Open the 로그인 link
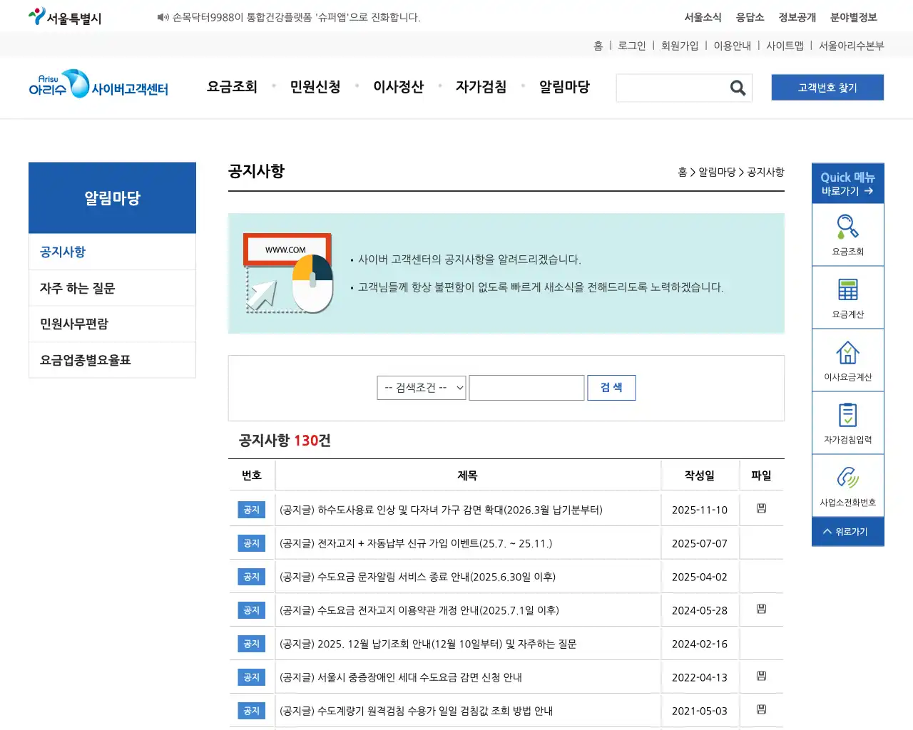 [x=631, y=45]
